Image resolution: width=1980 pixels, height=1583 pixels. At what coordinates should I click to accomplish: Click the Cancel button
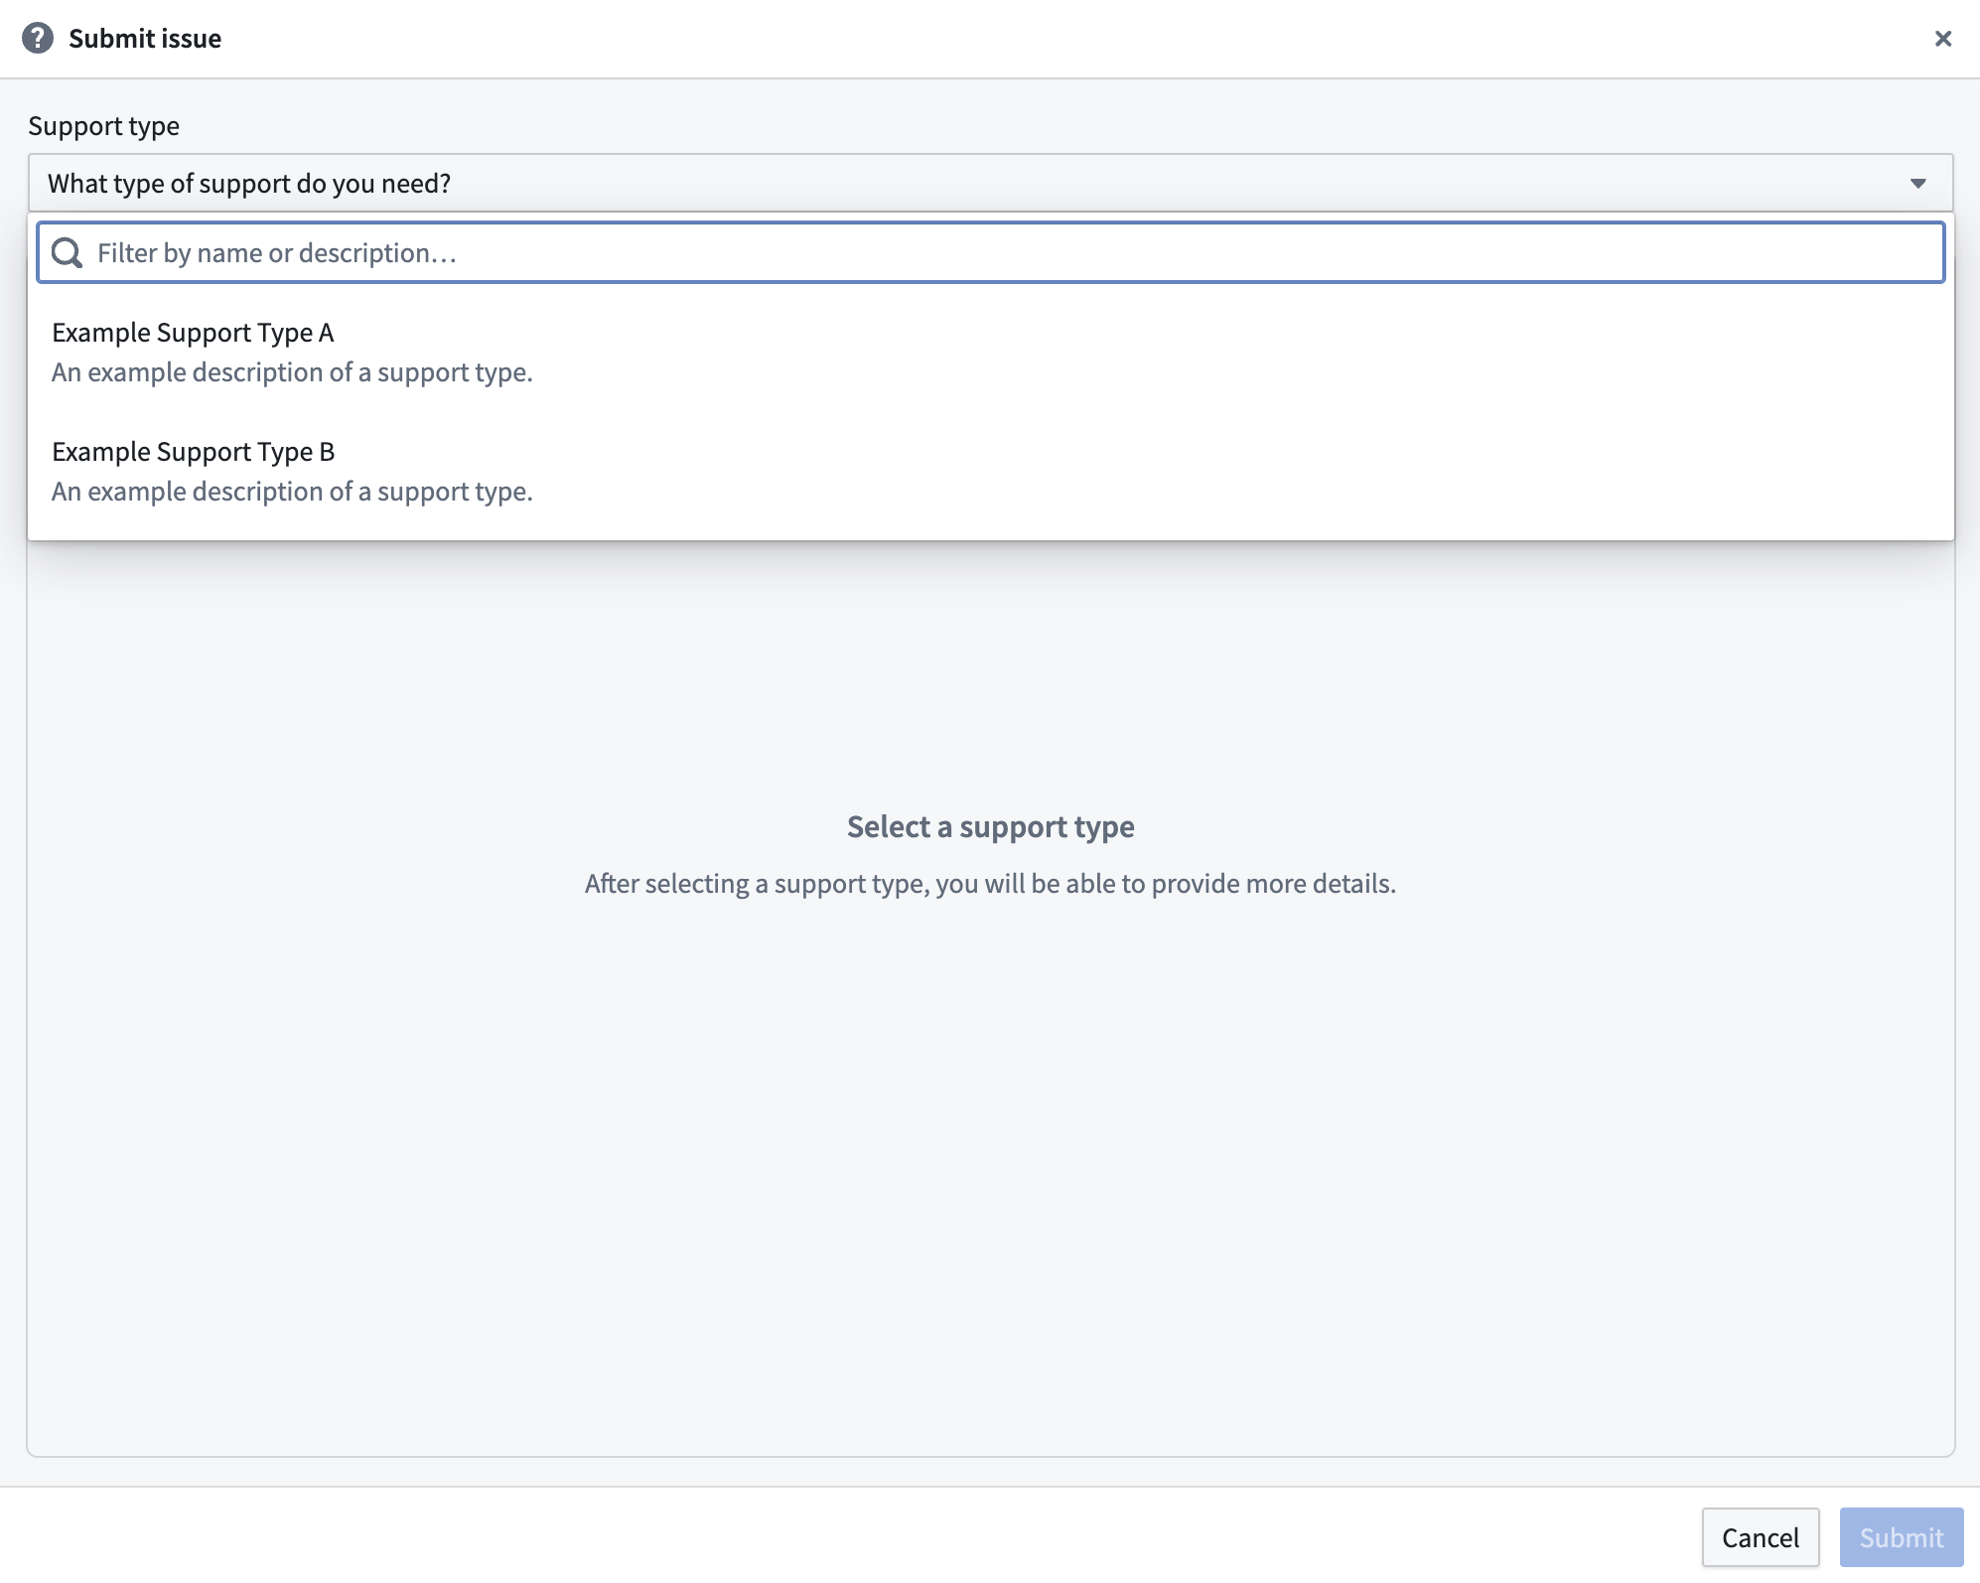coord(1761,1537)
